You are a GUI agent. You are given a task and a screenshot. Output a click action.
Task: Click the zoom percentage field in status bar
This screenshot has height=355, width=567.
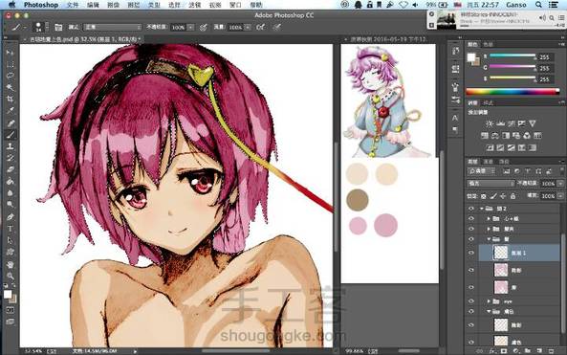point(33,351)
